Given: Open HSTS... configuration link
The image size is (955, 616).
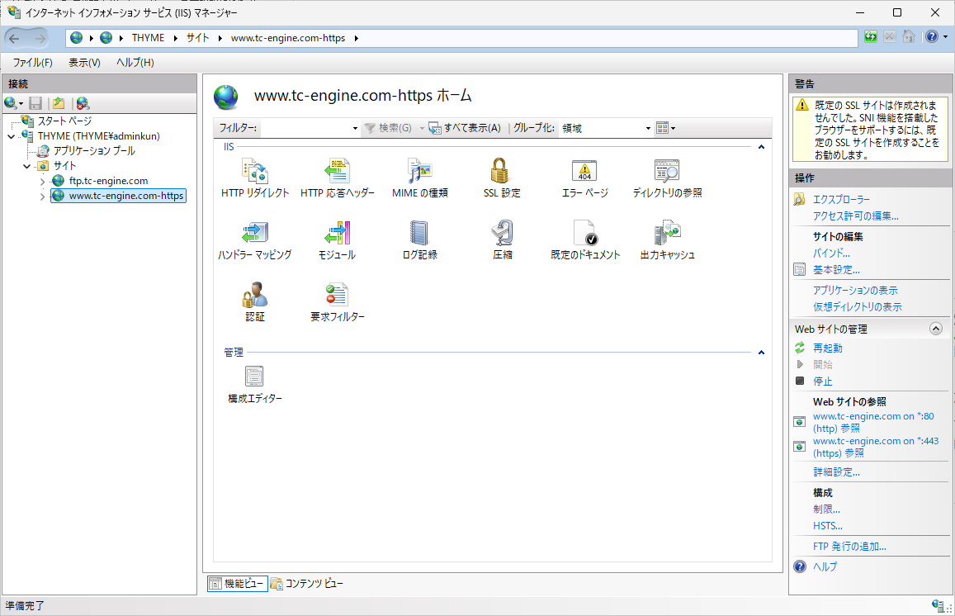Looking at the screenshot, I should pos(828,525).
